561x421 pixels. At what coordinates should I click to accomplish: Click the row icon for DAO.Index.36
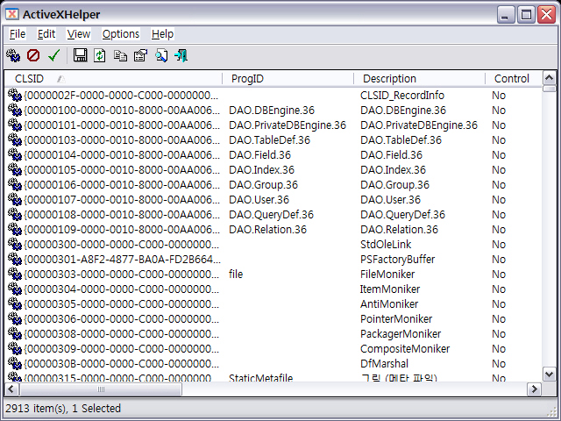15,169
